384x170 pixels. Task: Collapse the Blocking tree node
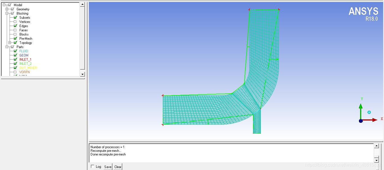click(7, 13)
